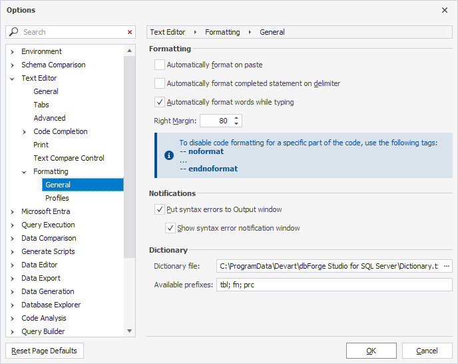458x364 pixels.
Task: Expand the Microsoft Entra node
Action: tap(12, 212)
